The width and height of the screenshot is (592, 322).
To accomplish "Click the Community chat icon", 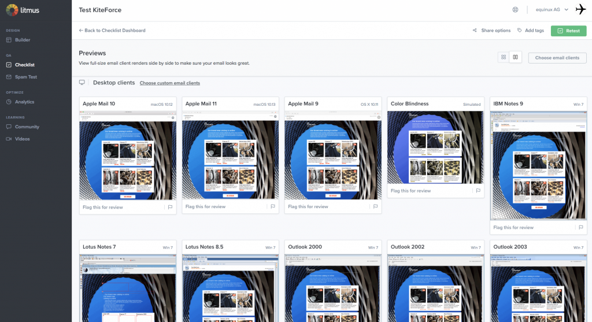I will [x=9, y=127].
